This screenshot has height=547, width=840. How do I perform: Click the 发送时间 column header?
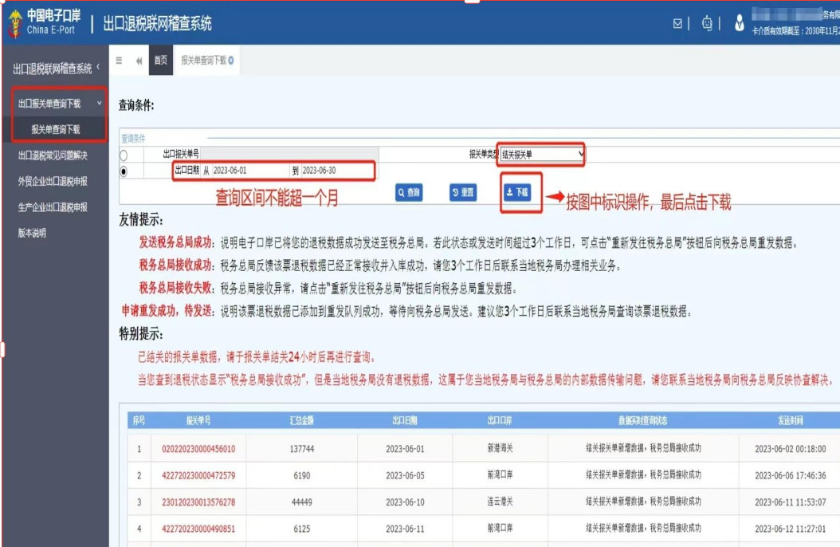pos(790,420)
